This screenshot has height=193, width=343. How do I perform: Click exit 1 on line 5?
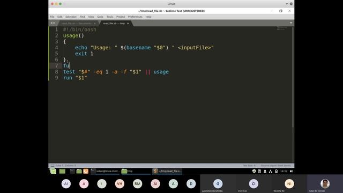(84, 54)
